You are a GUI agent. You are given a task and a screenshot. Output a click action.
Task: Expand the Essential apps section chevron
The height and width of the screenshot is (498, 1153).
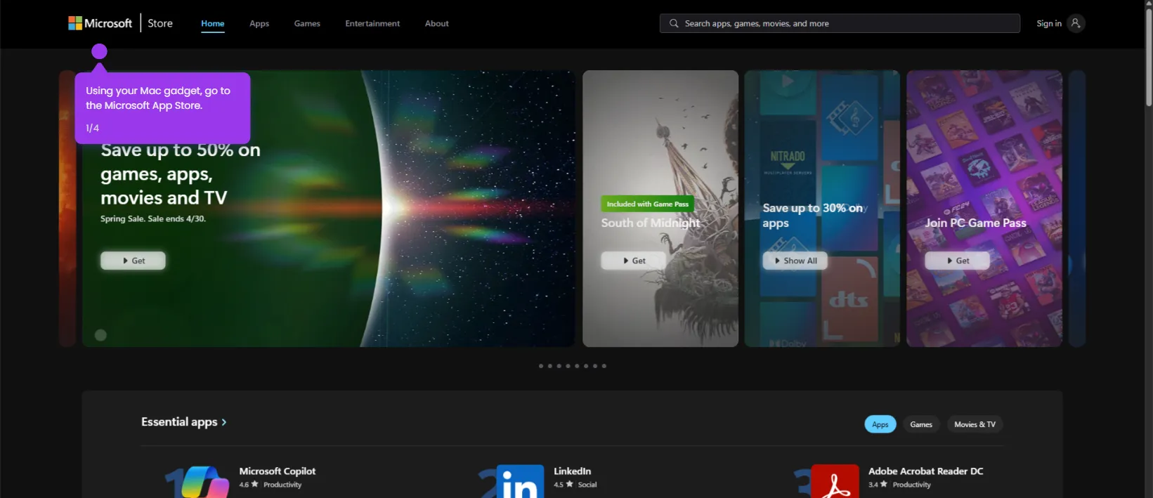224,422
